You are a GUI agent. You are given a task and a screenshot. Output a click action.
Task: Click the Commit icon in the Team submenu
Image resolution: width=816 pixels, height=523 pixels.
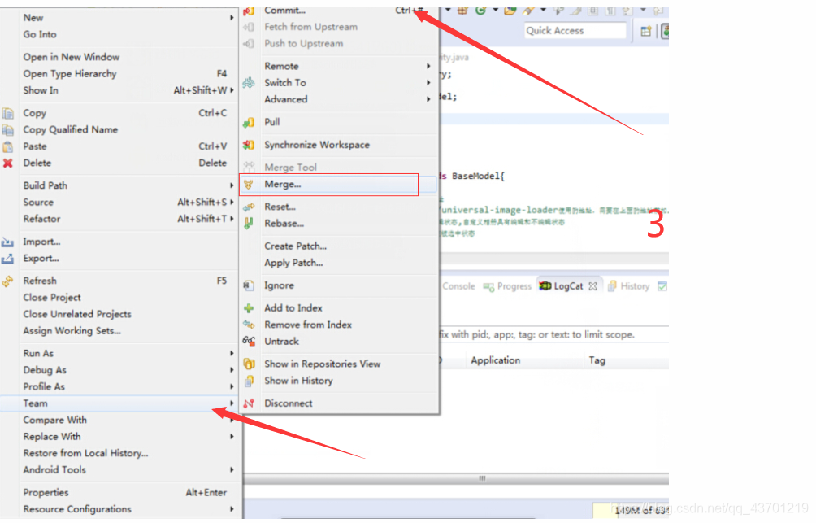[x=249, y=11]
